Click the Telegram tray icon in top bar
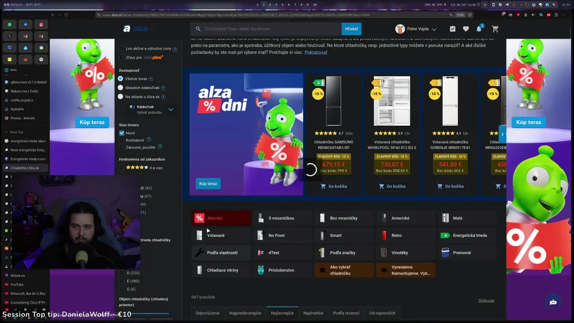 [506, 4]
